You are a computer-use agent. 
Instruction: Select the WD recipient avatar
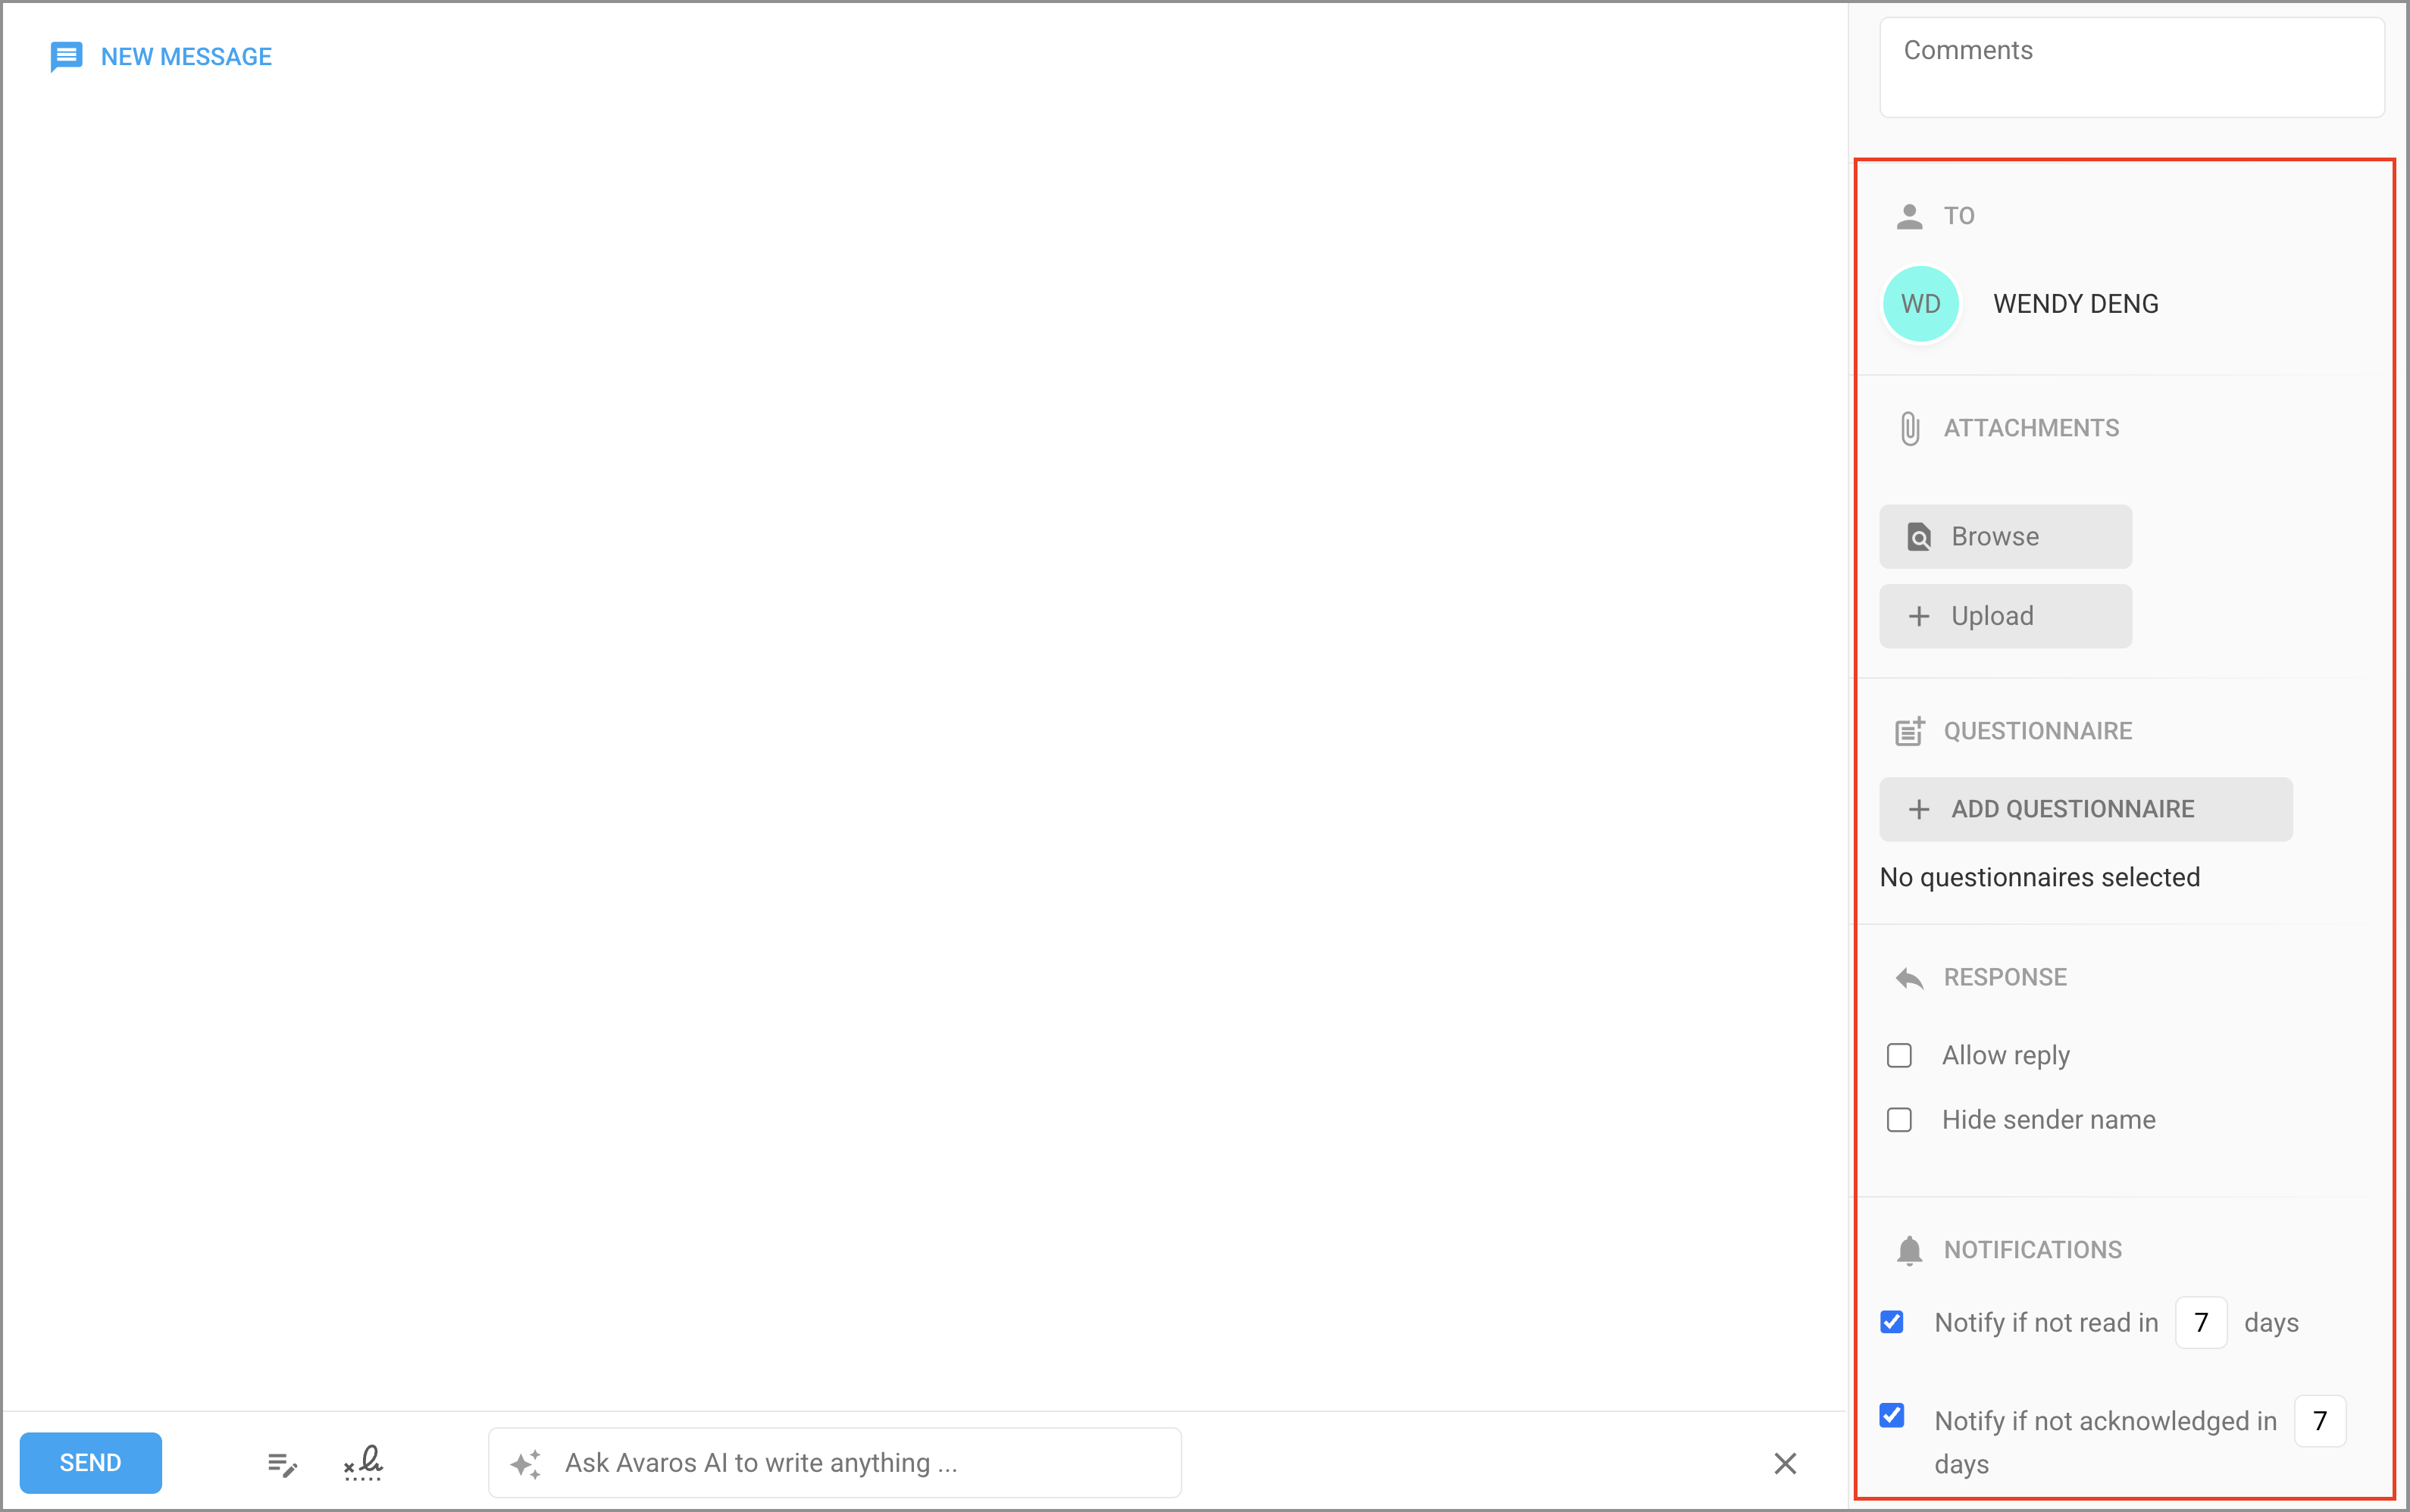pyautogui.click(x=1920, y=304)
